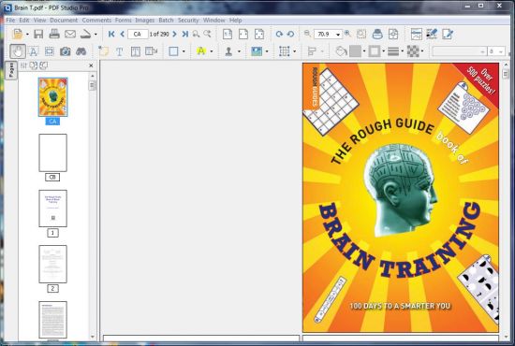Take a Snapshot with camera tool
The image size is (515, 346).
(x=65, y=51)
